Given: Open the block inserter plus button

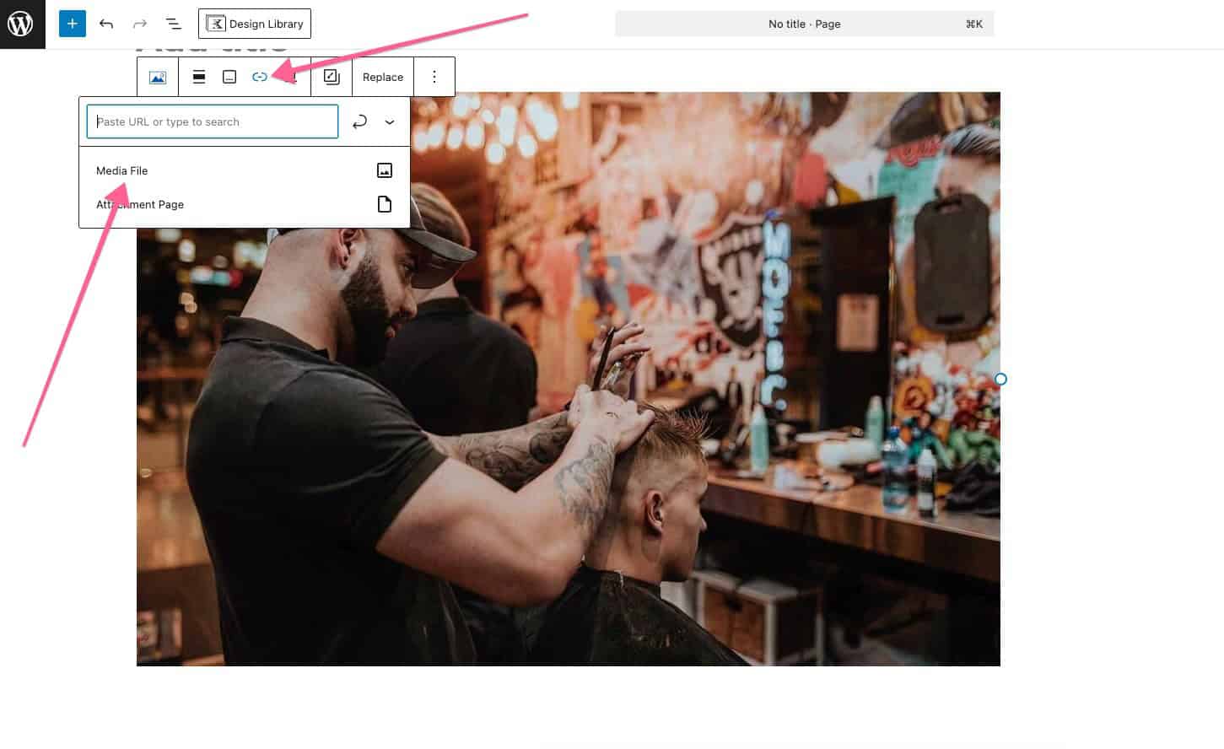Looking at the screenshot, I should point(73,24).
